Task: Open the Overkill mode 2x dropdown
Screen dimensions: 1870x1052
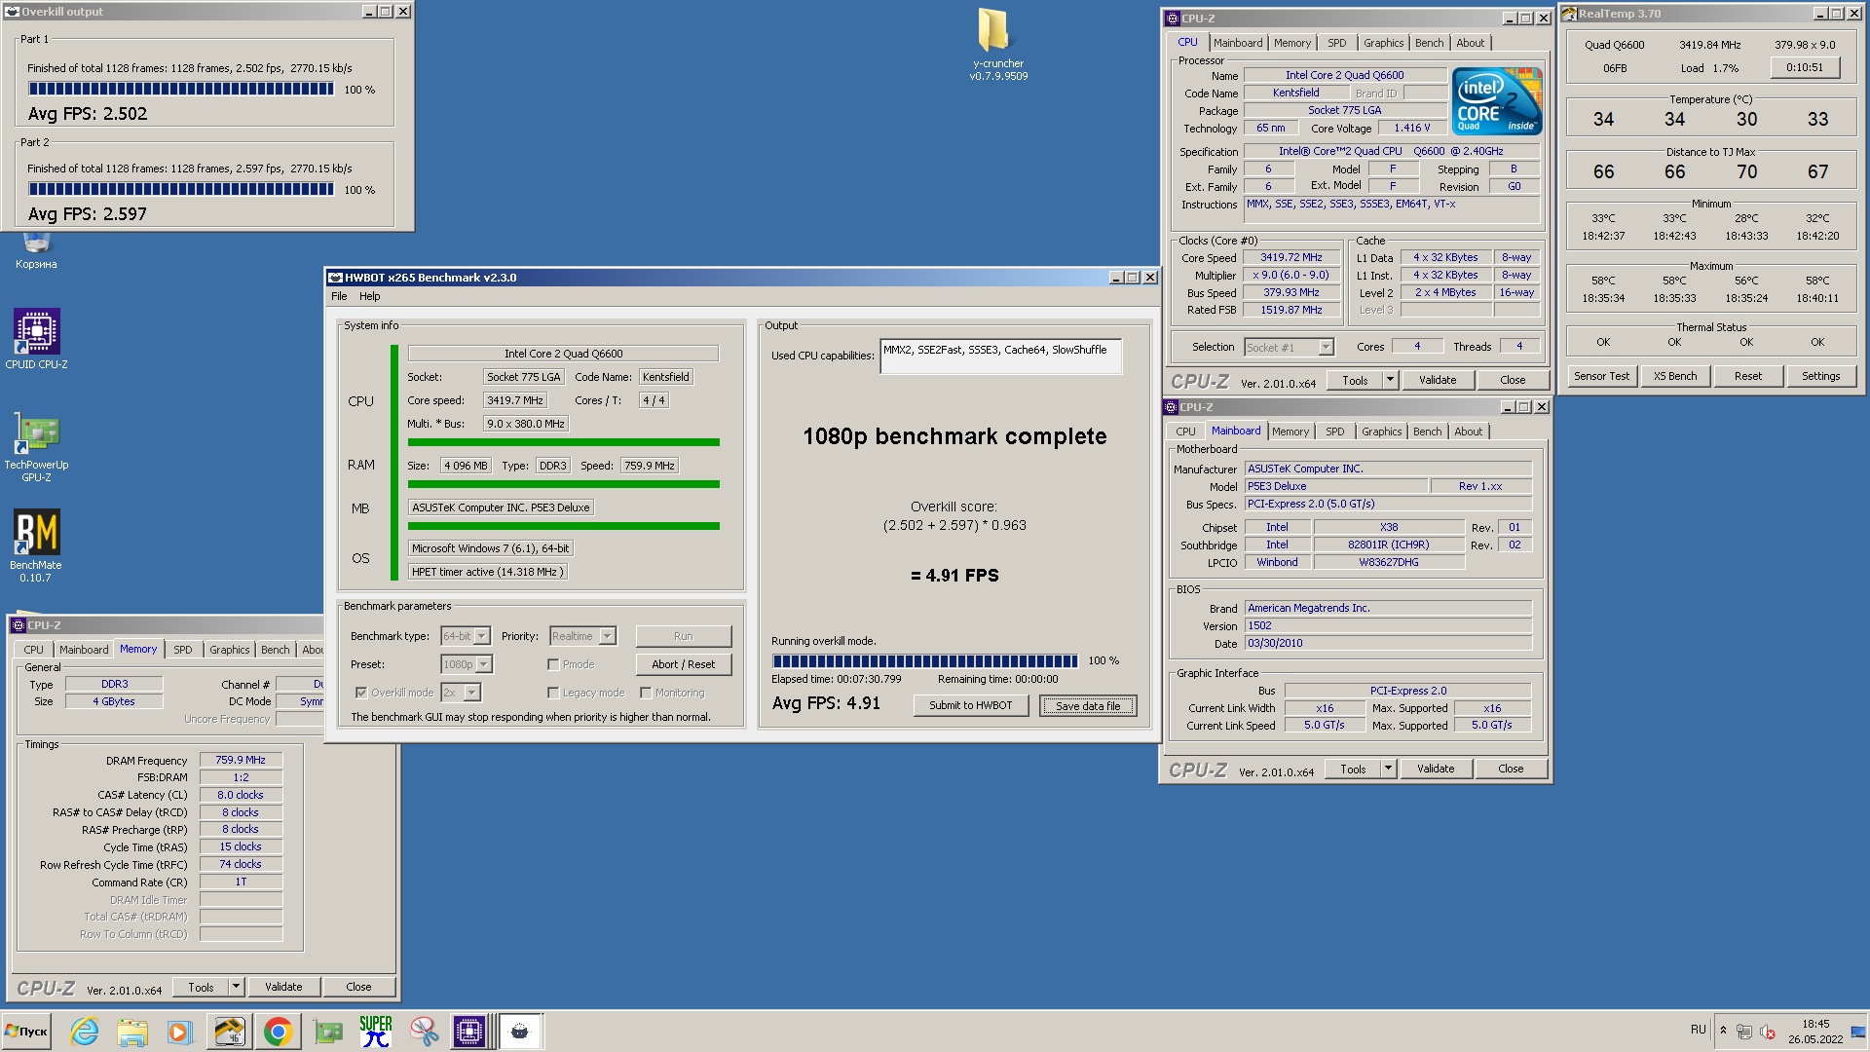Action: tap(472, 693)
